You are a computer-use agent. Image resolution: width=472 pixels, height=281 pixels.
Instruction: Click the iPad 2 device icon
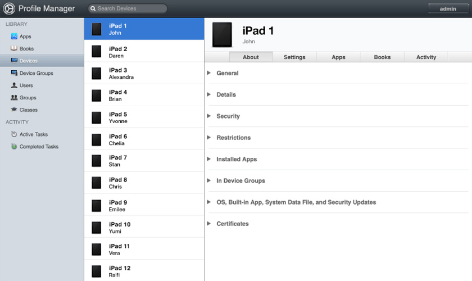96,52
